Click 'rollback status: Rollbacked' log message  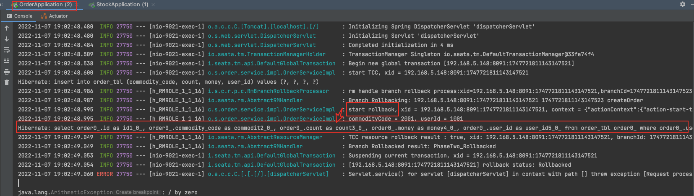pyautogui.click(x=460, y=165)
